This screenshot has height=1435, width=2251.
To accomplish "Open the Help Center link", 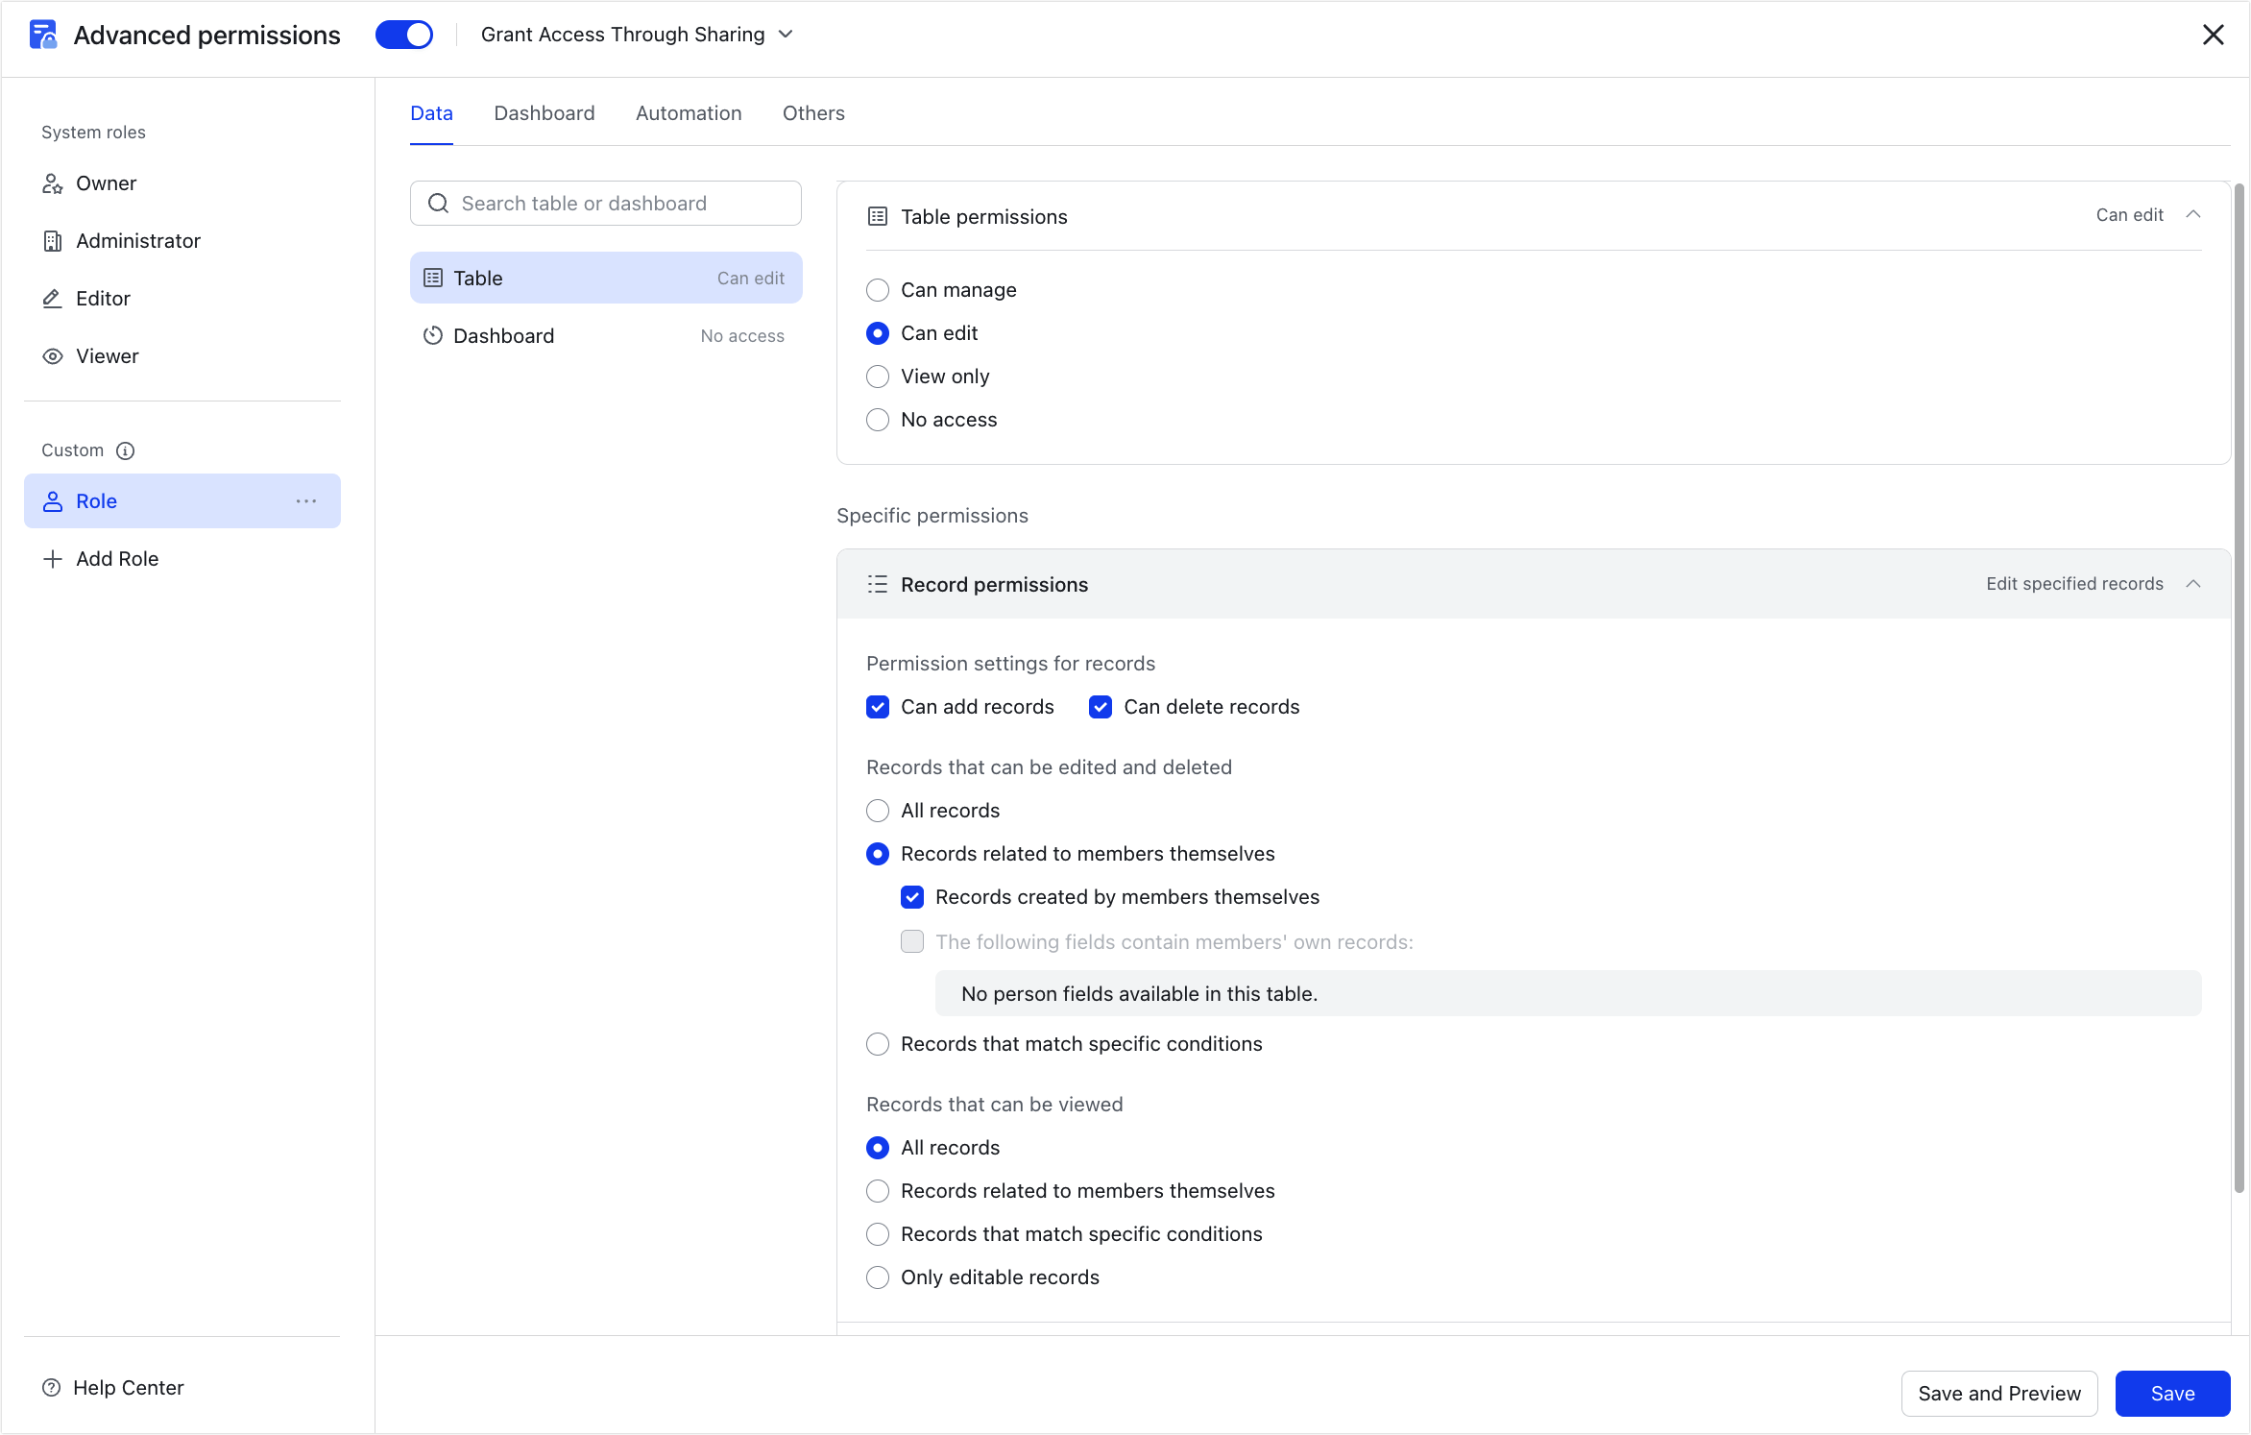I will pos(113,1388).
